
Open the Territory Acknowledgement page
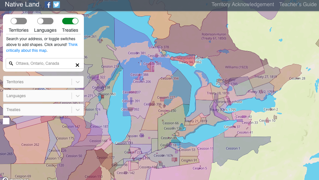[x=243, y=5]
